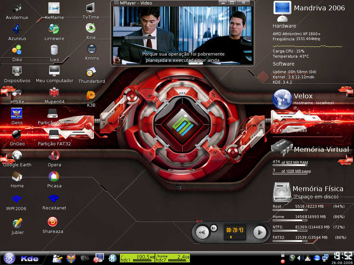Click the MPlayer video frame
Viewport: 354px width, 265px height.
[183, 35]
